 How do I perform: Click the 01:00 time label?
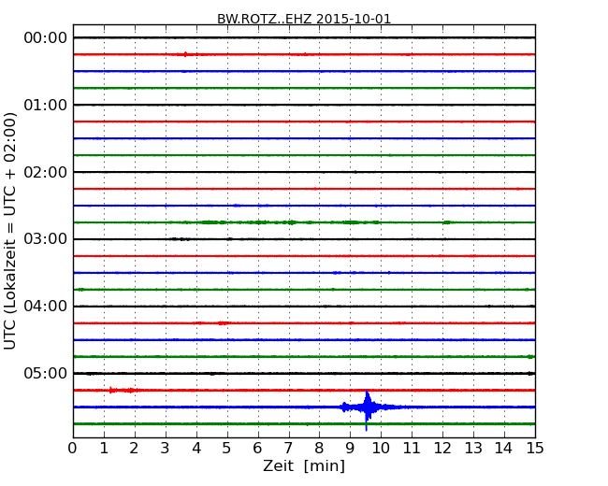click(x=46, y=105)
